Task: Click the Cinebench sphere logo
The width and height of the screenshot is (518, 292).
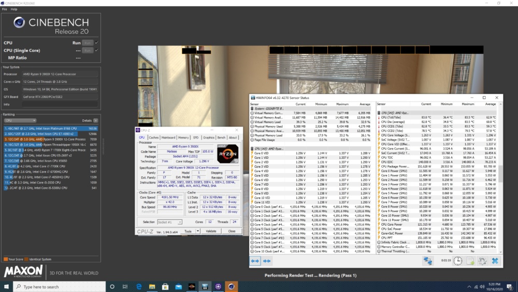Action: pyautogui.click(x=19, y=22)
